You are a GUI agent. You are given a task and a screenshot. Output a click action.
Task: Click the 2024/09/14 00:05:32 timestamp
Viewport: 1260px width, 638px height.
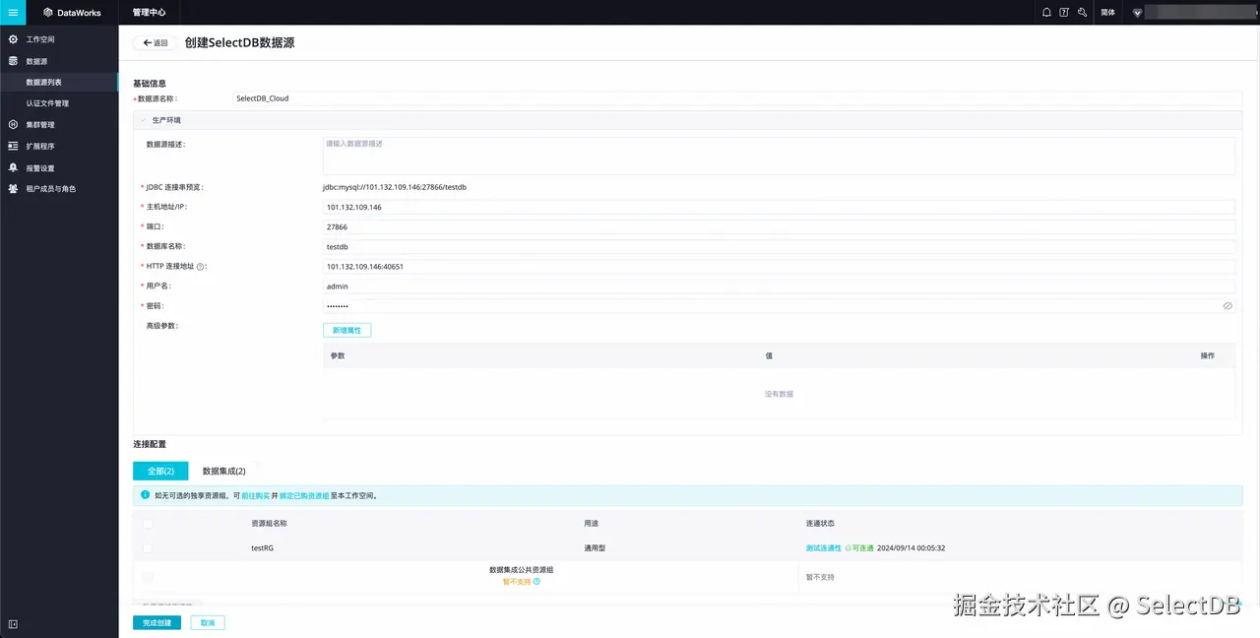(x=912, y=548)
